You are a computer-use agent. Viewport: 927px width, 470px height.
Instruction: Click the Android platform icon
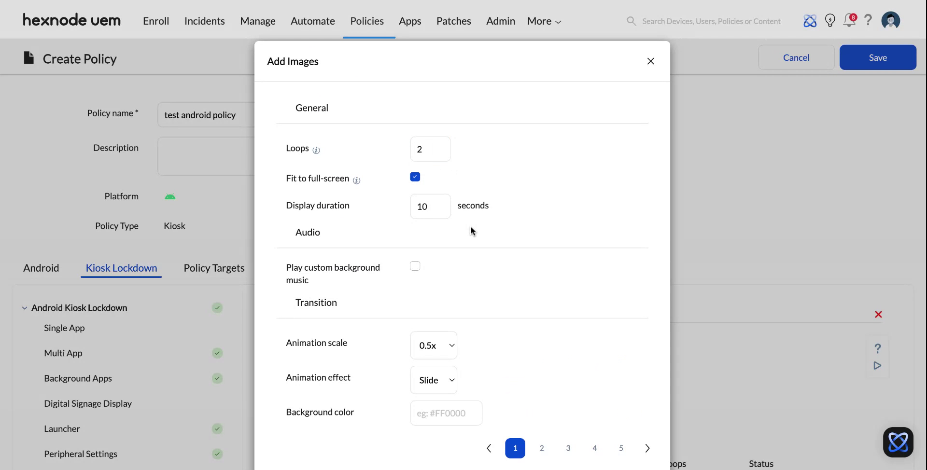point(170,196)
